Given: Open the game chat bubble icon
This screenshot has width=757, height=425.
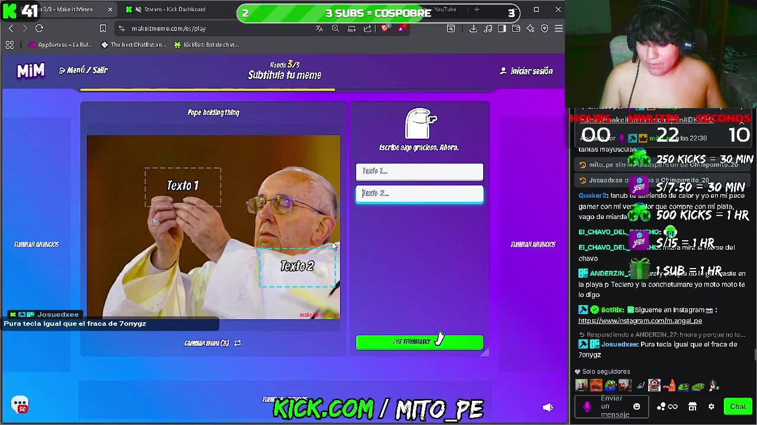Looking at the screenshot, I should click(20, 404).
